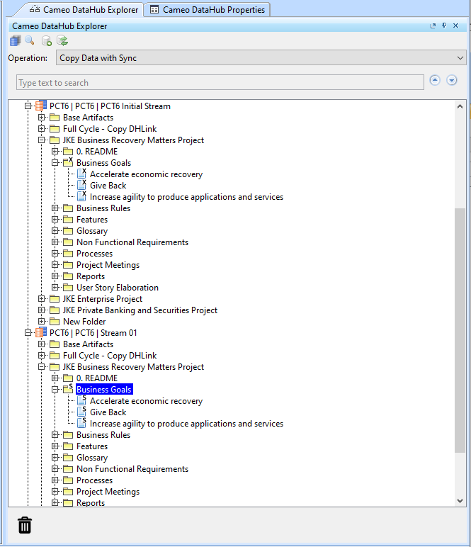Image resolution: width=471 pixels, height=547 pixels.
Task: Click the pin panel icon
Action: pos(444,26)
